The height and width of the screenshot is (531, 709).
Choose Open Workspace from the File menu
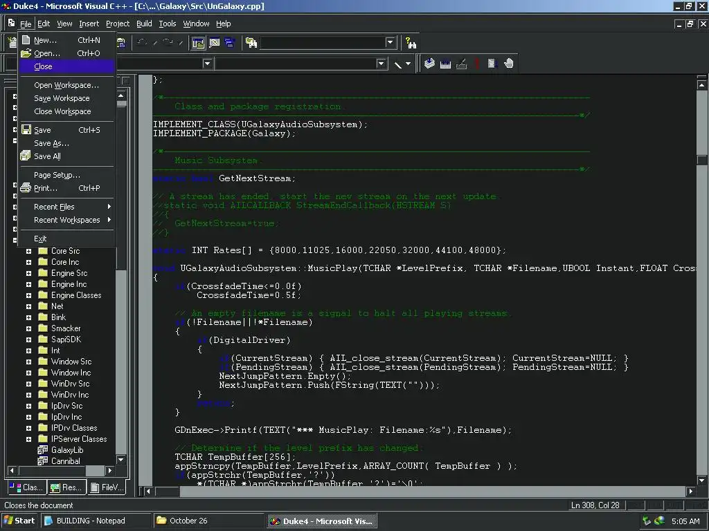(x=66, y=85)
